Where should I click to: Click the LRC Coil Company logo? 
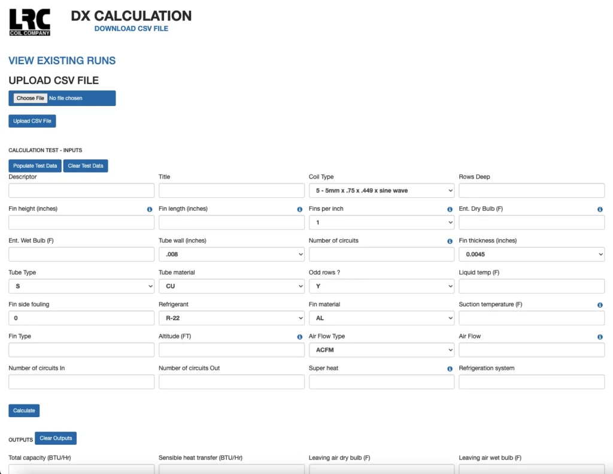coord(30,22)
